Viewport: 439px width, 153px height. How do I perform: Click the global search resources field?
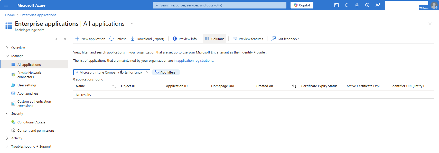click(220, 5)
